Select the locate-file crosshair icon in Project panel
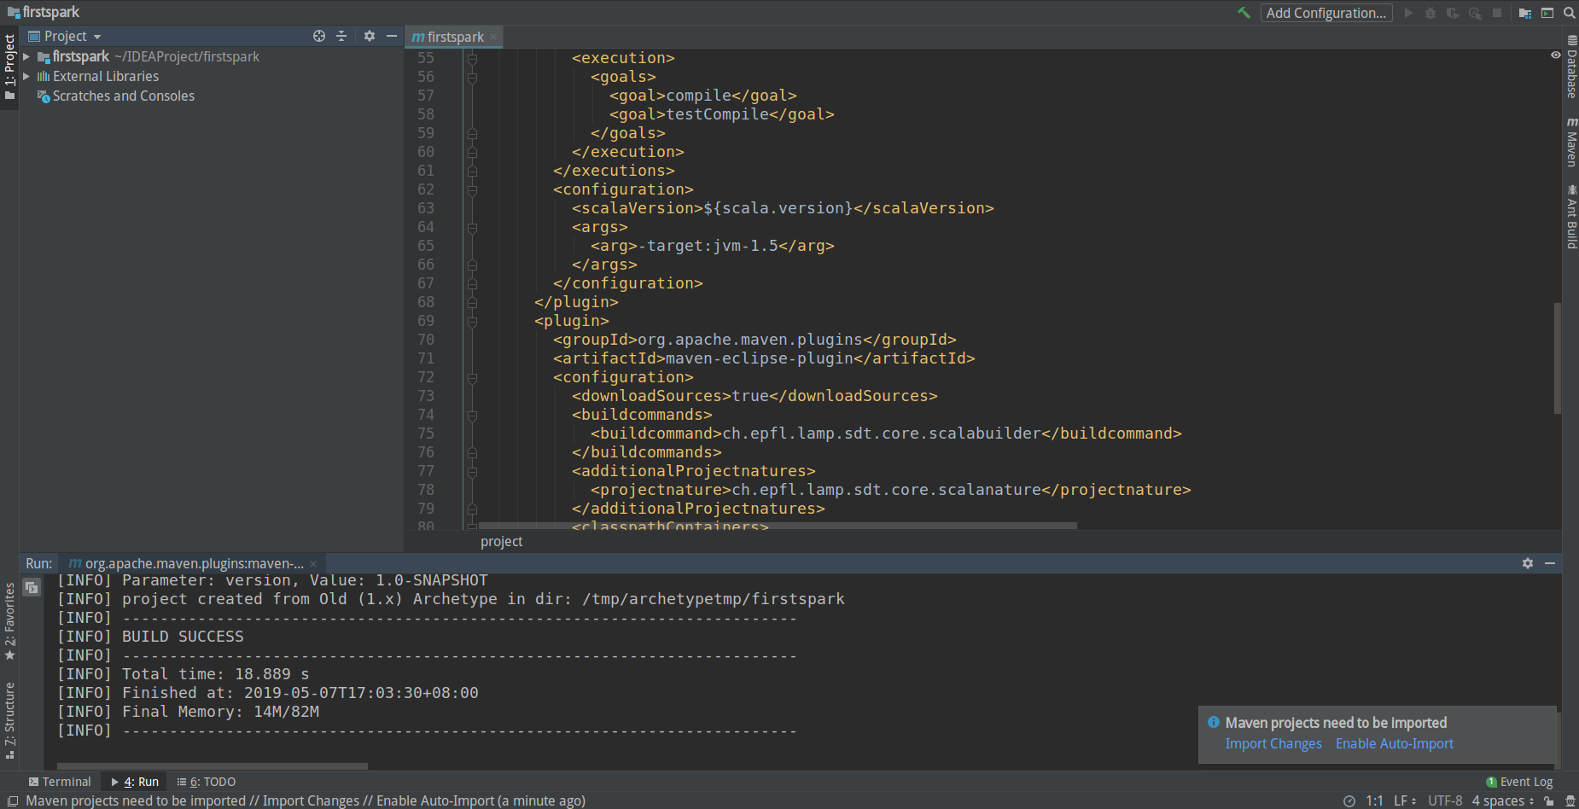The image size is (1579, 809). 319,36
